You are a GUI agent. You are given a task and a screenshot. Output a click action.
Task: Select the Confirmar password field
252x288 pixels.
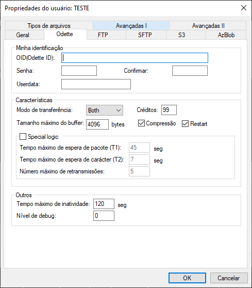click(x=190, y=71)
